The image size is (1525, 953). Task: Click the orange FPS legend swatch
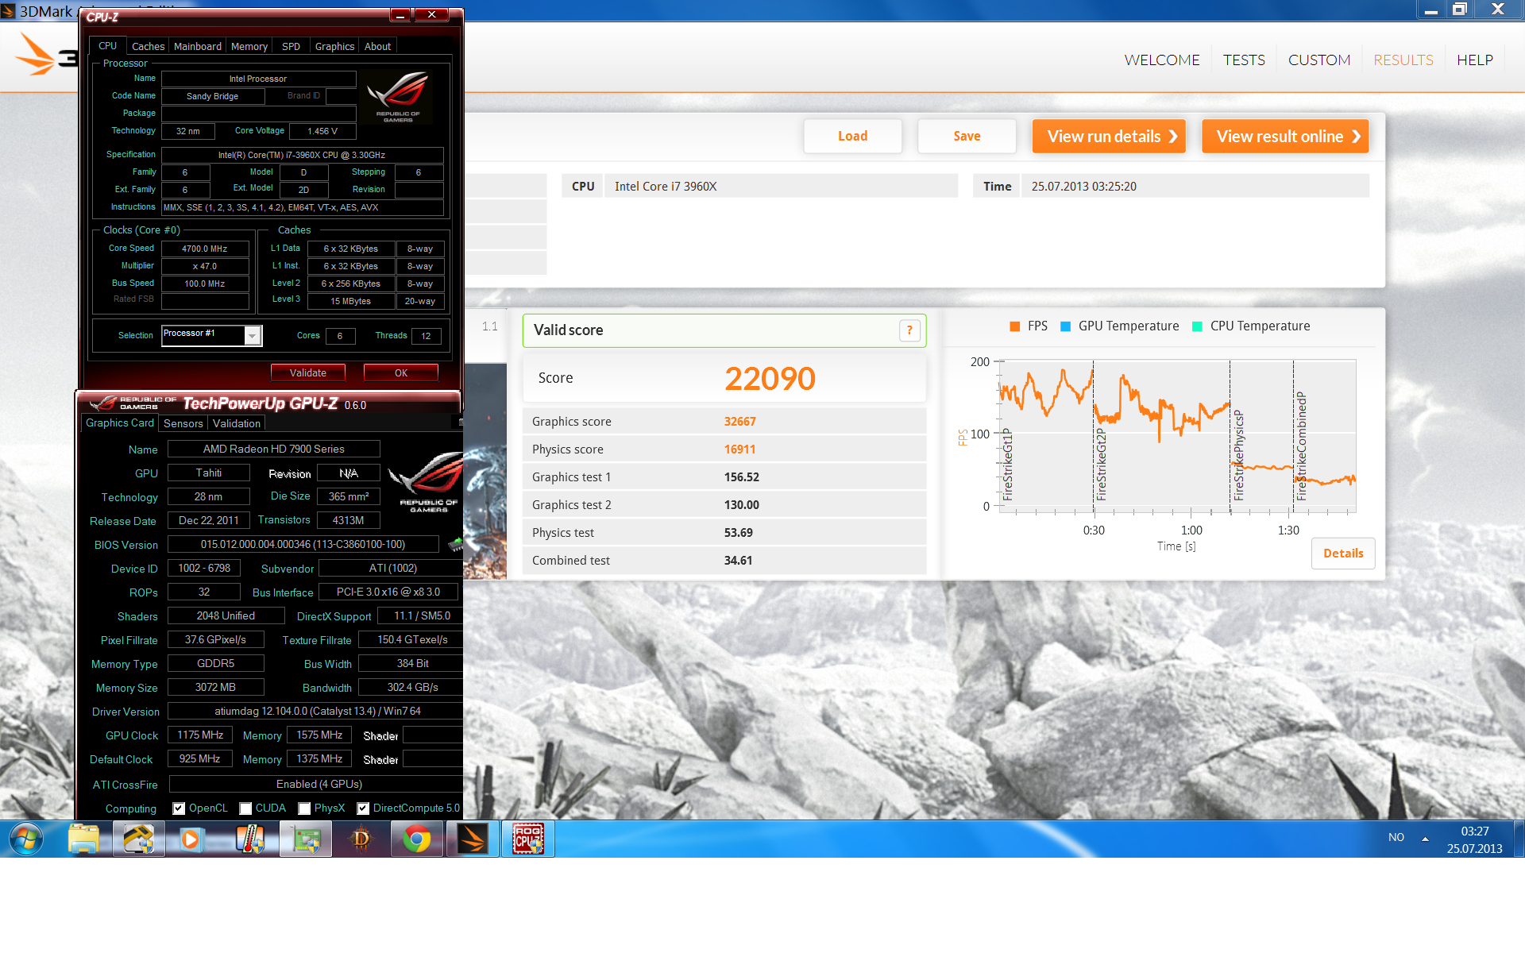(x=1014, y=326)
